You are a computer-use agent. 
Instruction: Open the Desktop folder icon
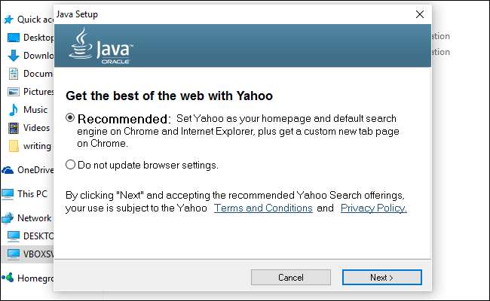(14, 38)
